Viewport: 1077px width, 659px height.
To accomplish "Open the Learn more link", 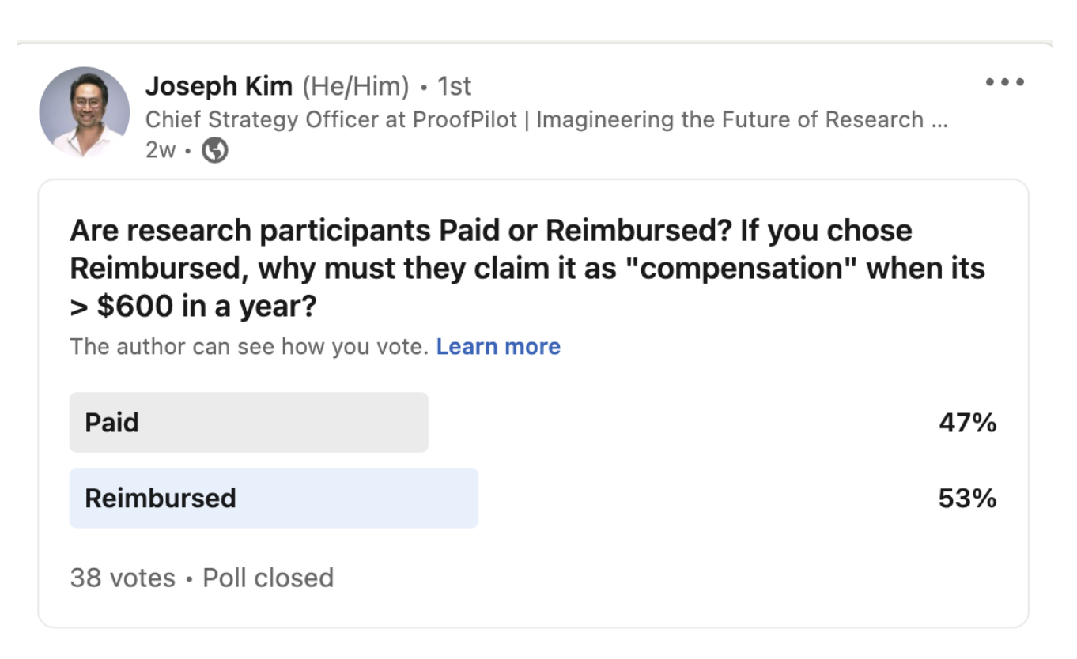I will pyautogui.click(x=498, y=347).
